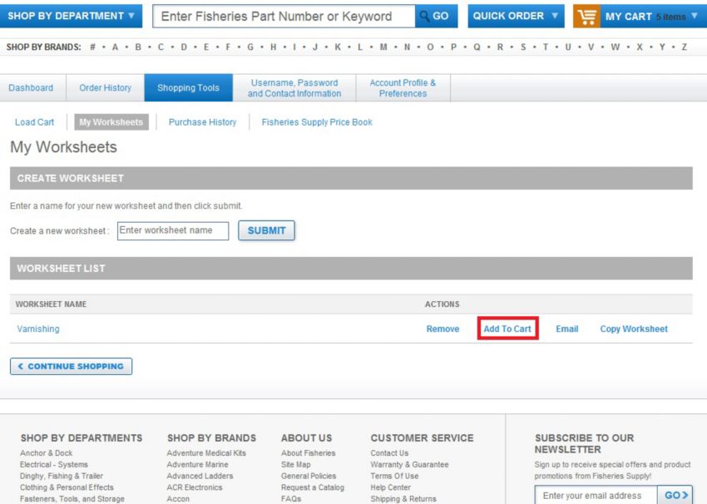Browse brands starting with letter Z

point(684,47)
